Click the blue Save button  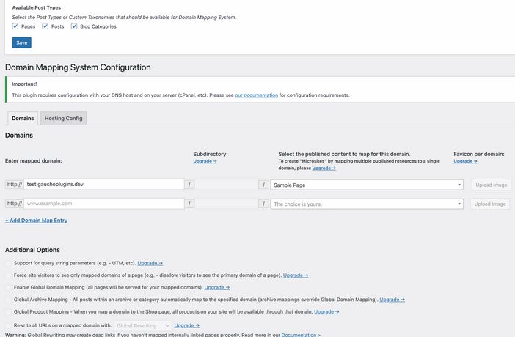22,42
